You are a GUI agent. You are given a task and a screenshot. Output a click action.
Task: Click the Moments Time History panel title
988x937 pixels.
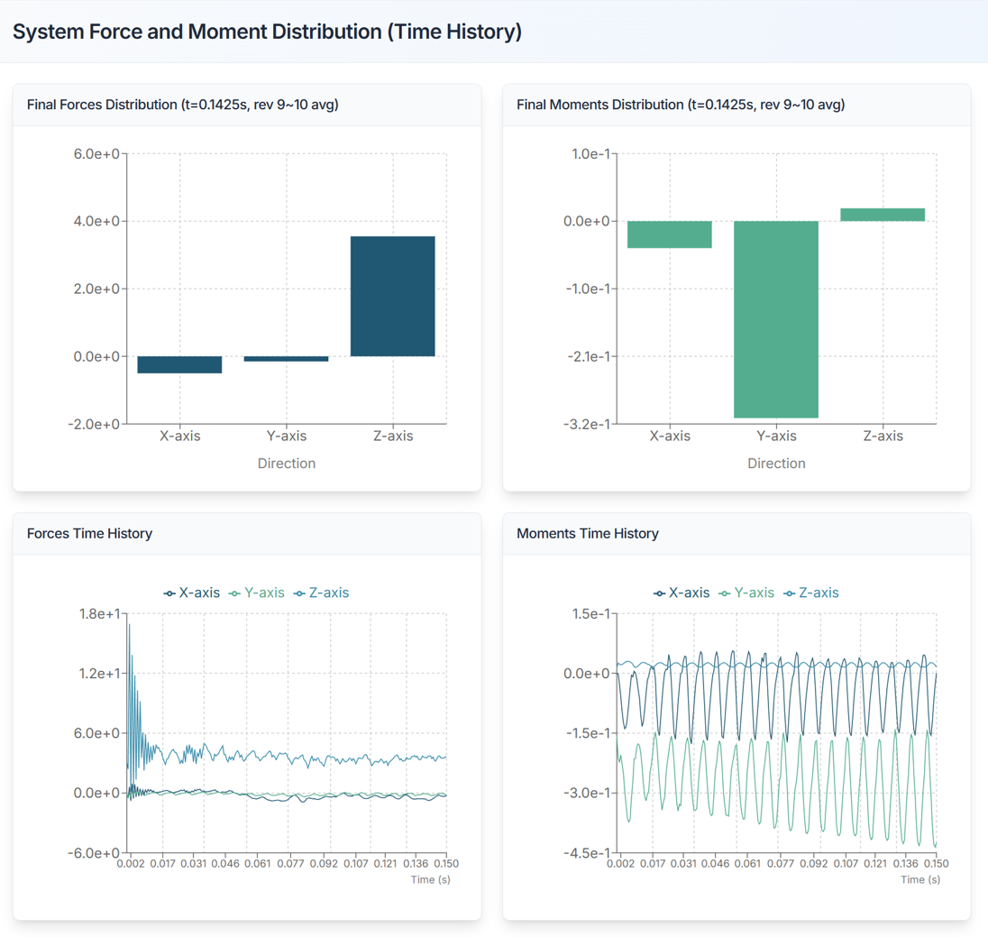587,534
